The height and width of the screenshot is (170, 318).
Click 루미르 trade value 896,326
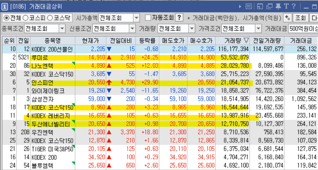pyautogui.click(x=307, y=57)
